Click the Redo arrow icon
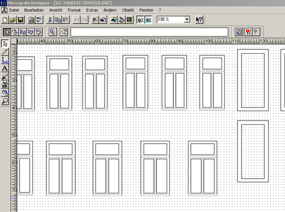This screenshot has width=285, height=212. (84, 20)
